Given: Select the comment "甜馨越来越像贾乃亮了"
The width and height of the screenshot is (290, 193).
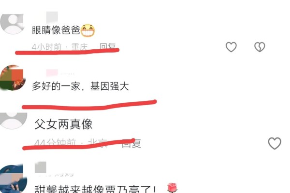Looking at the screenshot, I should [x=95, y=189].
